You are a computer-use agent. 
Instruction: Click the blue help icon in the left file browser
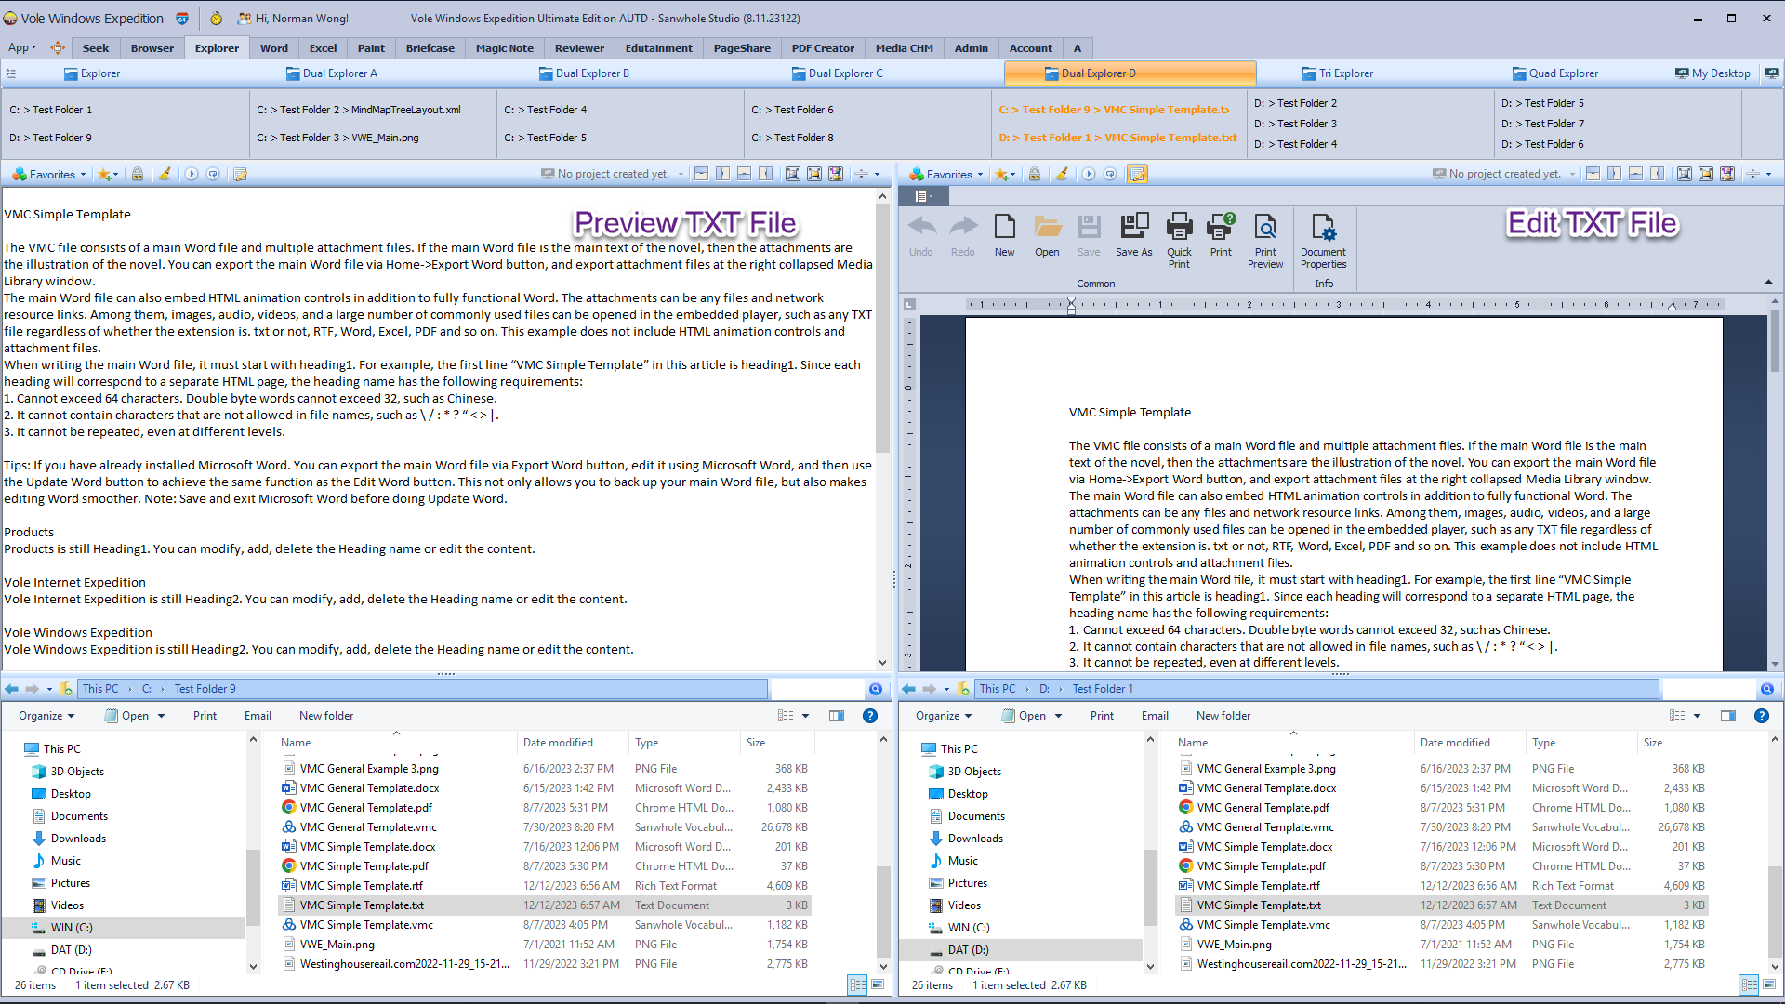click(870, 716)
